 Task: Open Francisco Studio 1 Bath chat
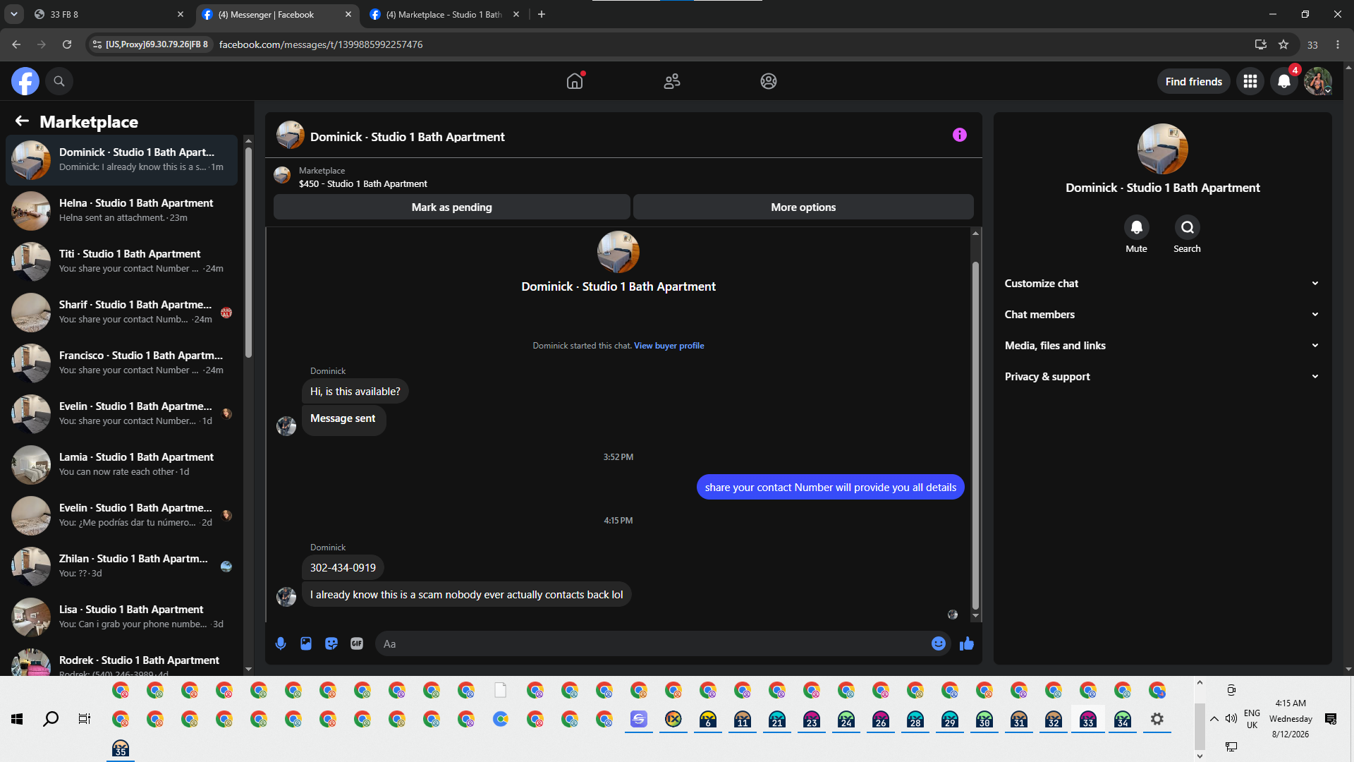122,363
